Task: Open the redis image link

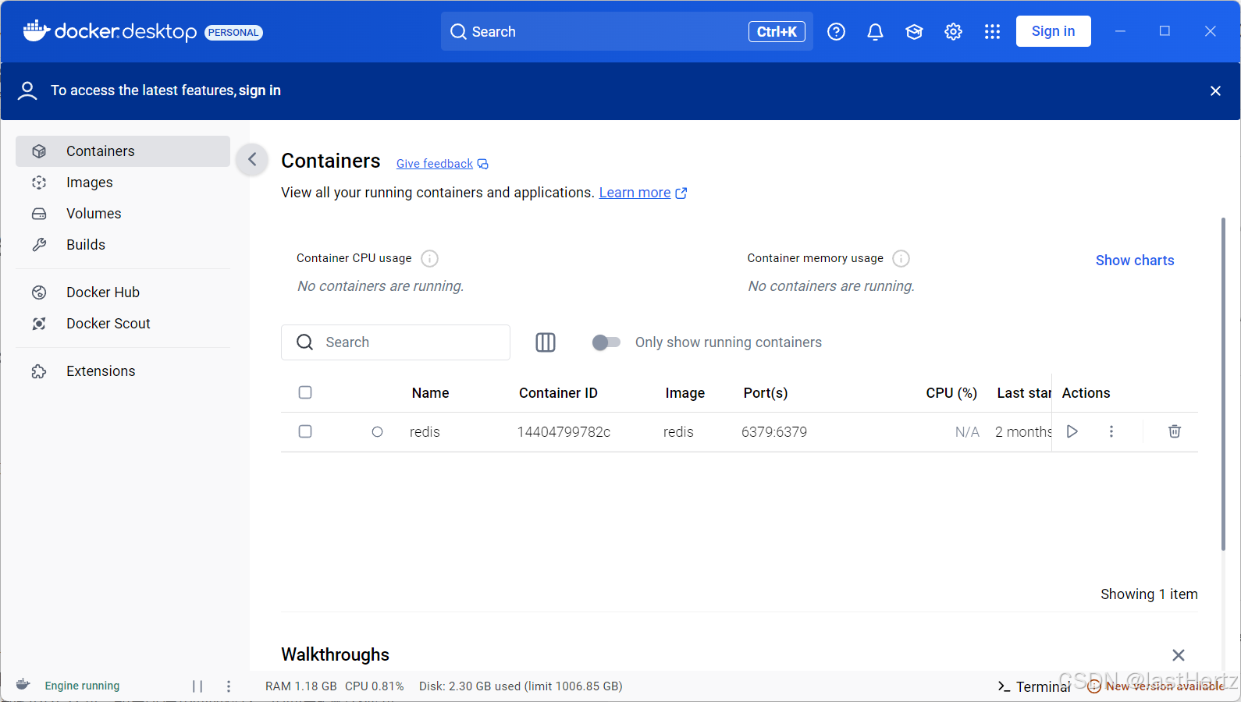Action: point(678,432)
